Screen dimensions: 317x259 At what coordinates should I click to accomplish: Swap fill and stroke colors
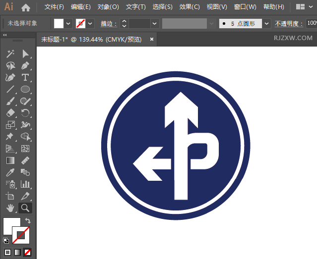[28, 221]
